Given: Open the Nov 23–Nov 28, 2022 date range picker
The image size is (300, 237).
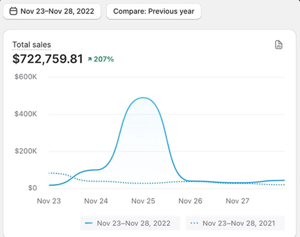Looking at the screenshot, I should (52, 11).
